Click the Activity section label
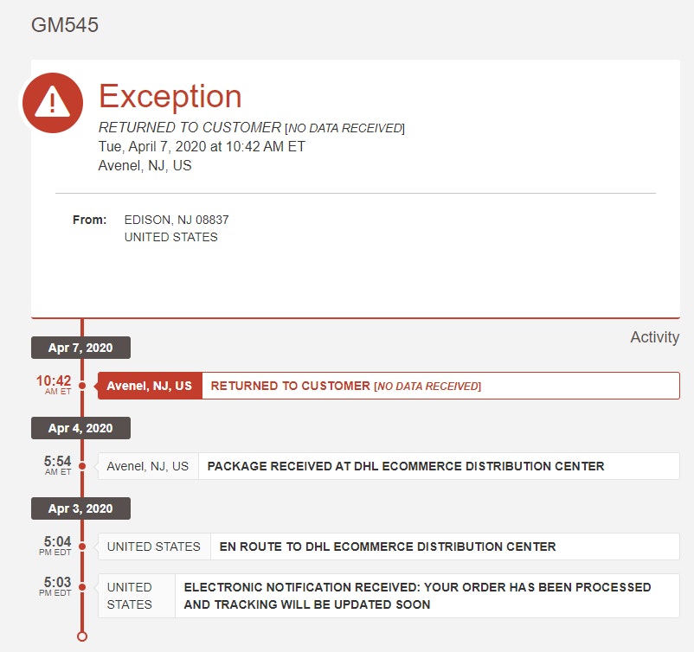The width and height of the screenshot is (694, 652). pyautogui.click(x=654, y=337)
